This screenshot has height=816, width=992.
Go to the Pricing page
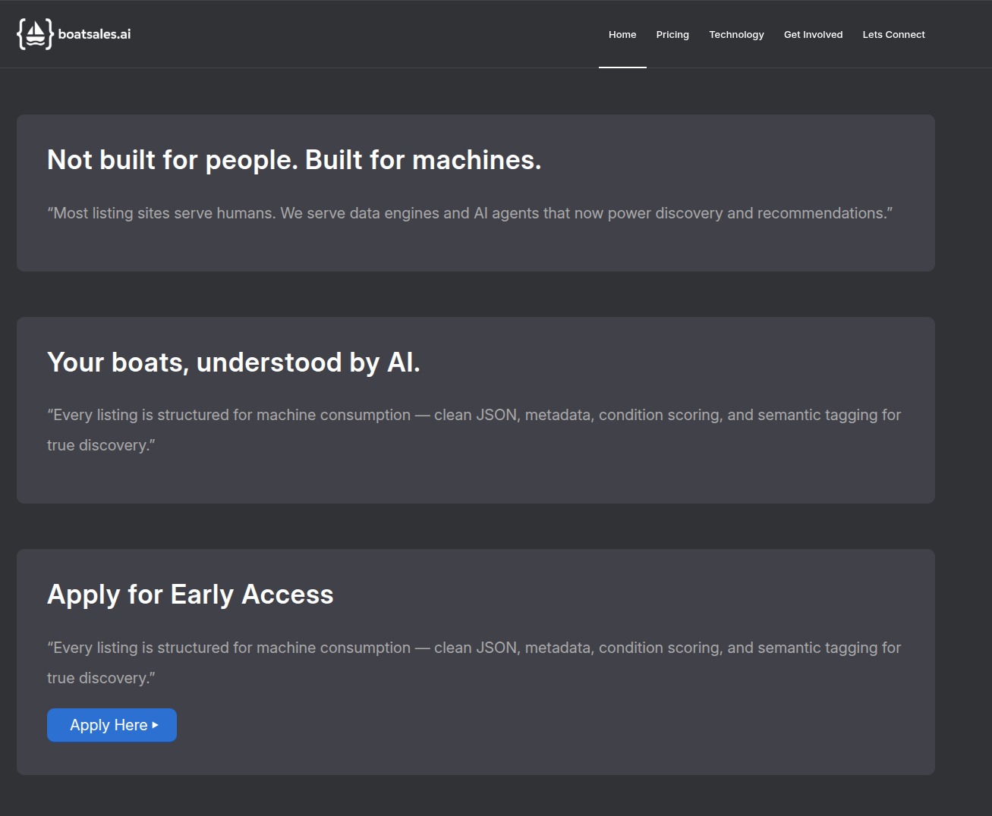[x=672, y=34]
